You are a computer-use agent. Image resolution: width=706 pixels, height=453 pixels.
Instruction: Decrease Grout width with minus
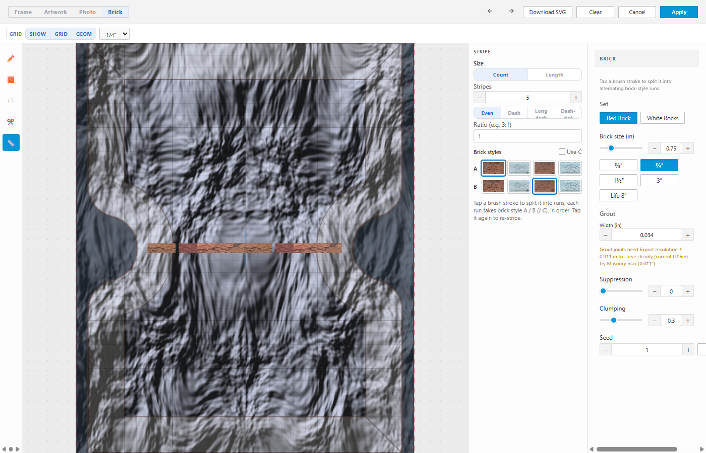pyautogui.click(x=606, y=235)
